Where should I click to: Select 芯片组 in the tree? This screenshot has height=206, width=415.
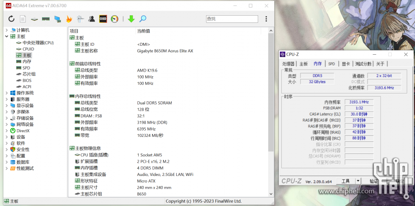click(29, 74)
